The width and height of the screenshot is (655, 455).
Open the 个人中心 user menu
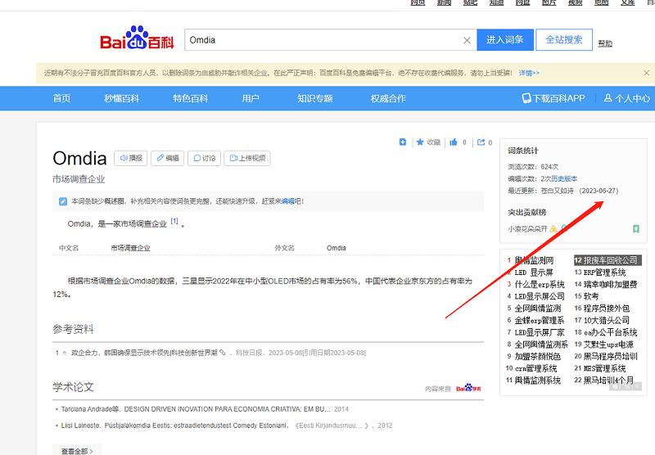tap(627, 98)
